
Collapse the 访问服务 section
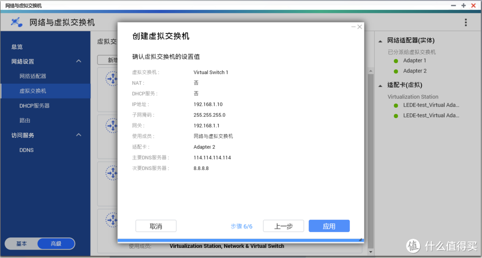click(79, 135)
